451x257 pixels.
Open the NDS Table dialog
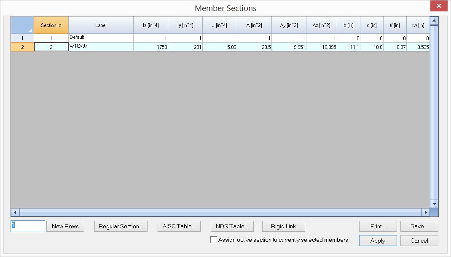(232, 226)
